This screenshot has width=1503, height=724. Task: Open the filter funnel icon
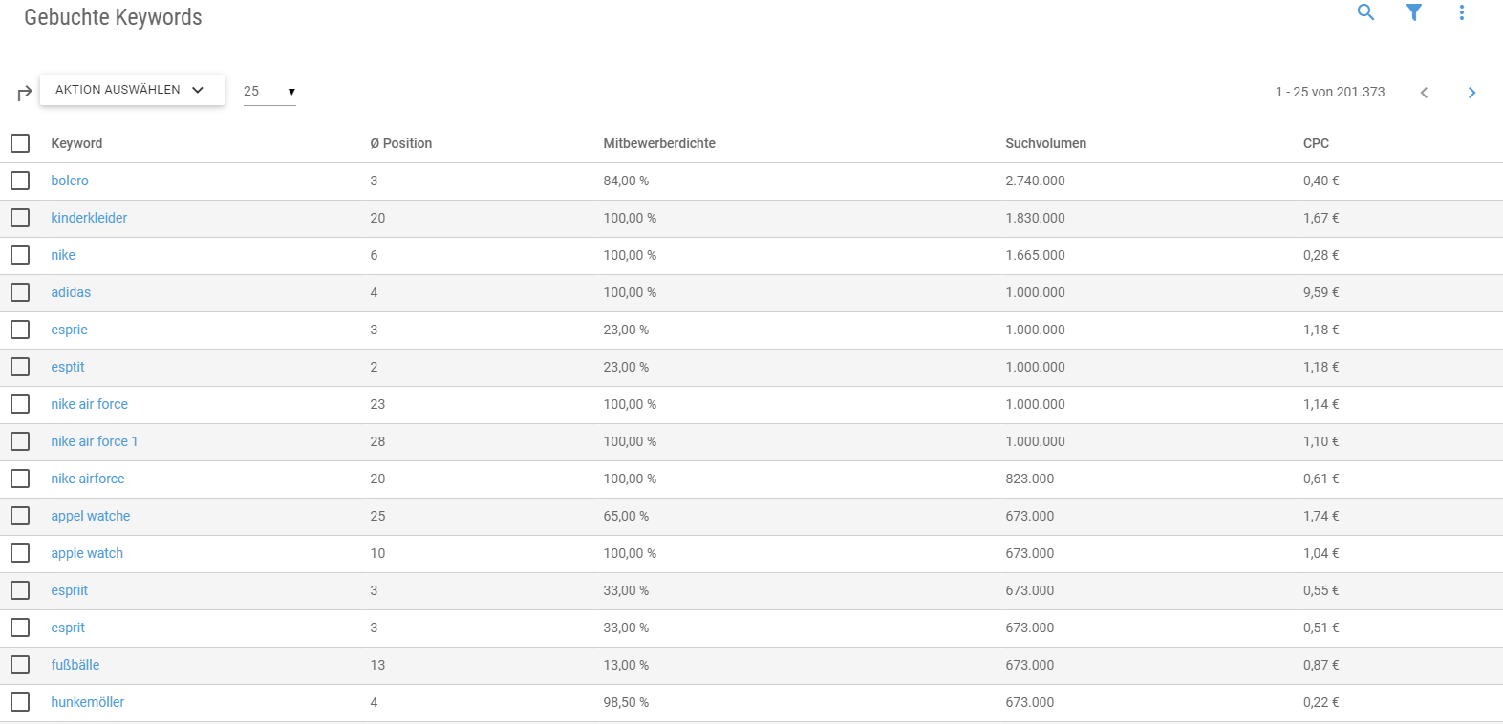coord(1414,12)
